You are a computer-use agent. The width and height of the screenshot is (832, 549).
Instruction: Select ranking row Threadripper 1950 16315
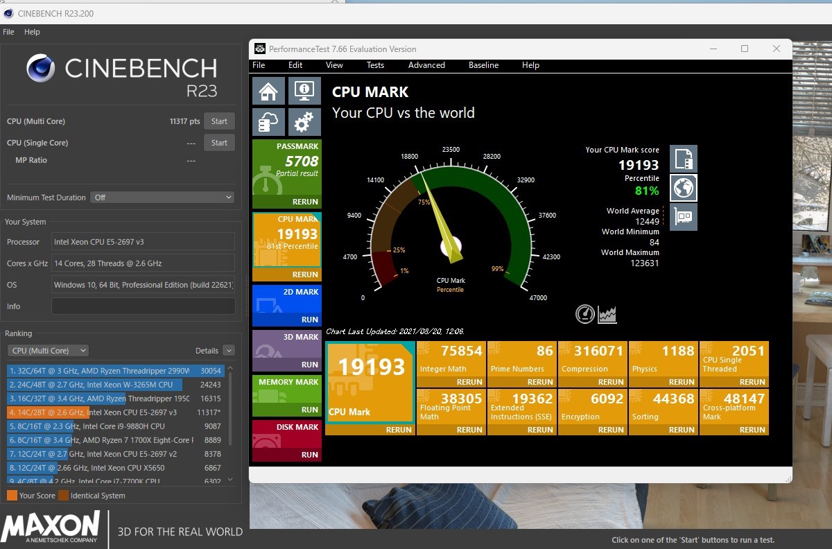tap(115, 399)
